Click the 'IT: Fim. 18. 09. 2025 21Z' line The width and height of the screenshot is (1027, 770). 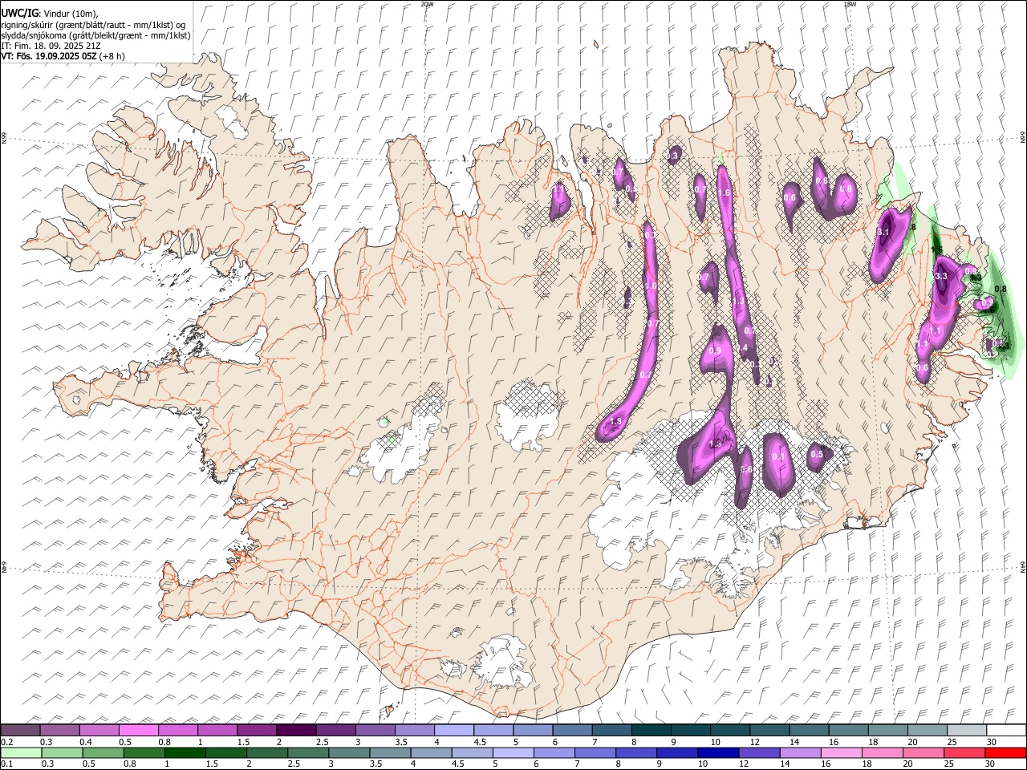50,46
